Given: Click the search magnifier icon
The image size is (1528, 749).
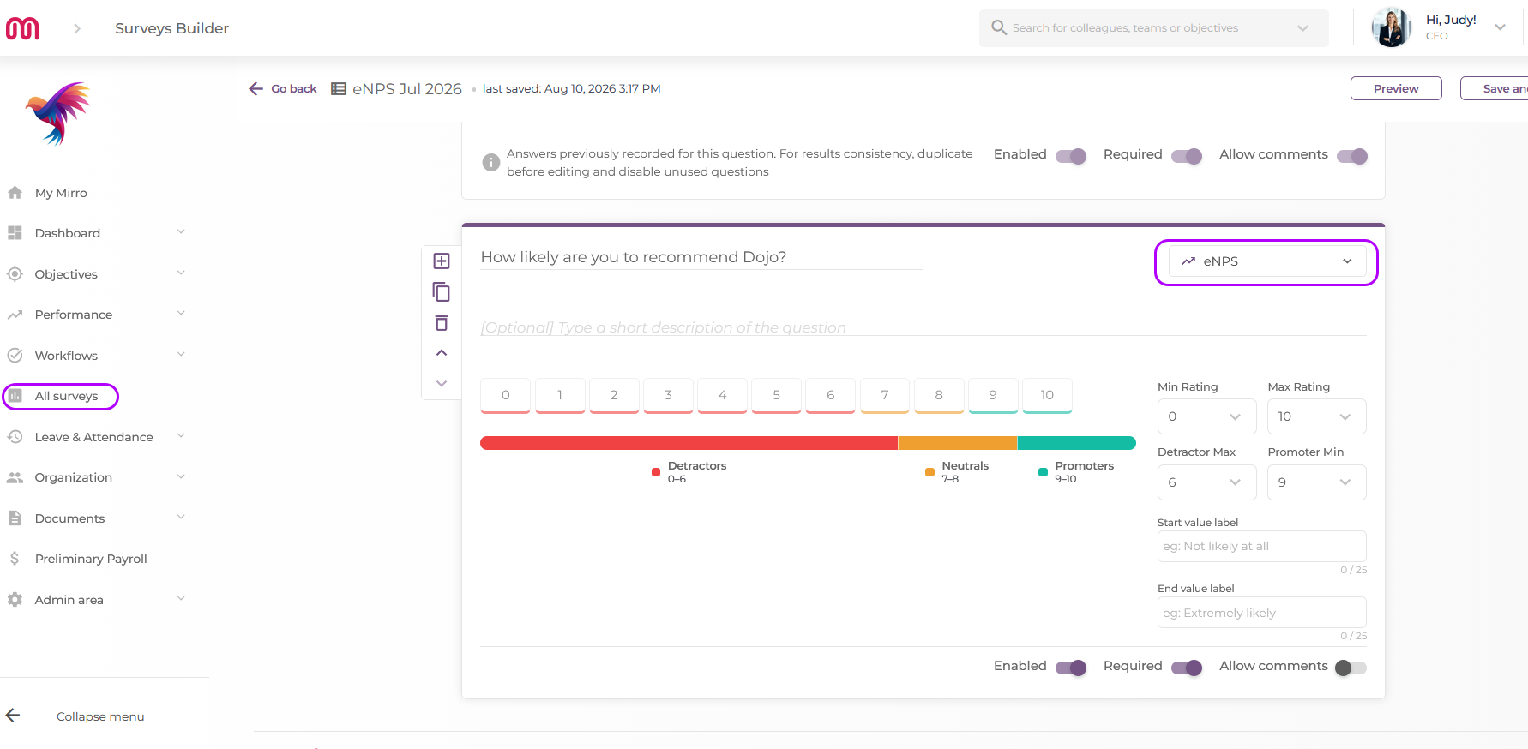Looking at the screenshot, I should (999, 27).
